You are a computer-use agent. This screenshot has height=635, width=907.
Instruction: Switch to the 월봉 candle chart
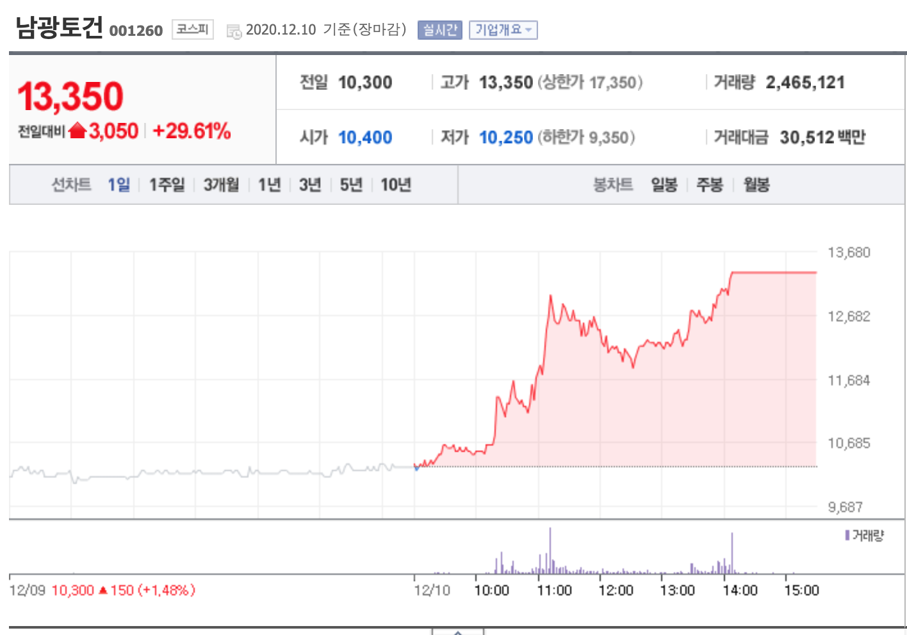(756, 185)
